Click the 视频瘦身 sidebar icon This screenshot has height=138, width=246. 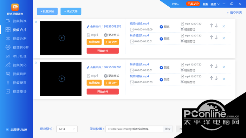coord(8,91)
